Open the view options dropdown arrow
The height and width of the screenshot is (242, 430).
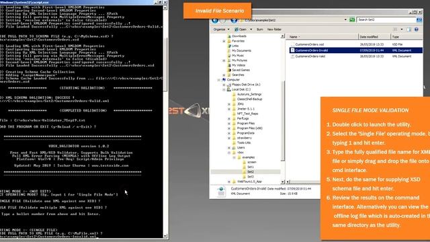click(402, 30)
